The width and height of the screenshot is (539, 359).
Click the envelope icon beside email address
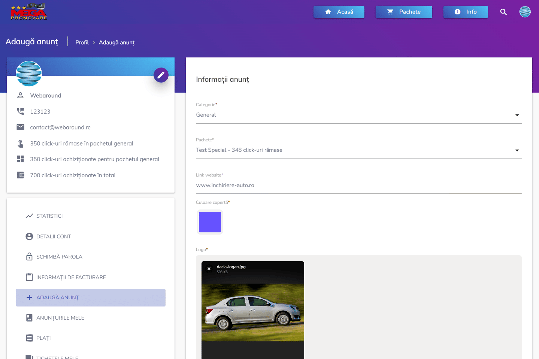pyautogui.click(x=20, y=127)
